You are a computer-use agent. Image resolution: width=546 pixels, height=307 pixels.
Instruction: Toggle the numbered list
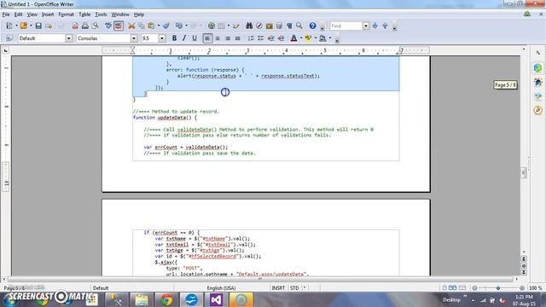[251, 38]
